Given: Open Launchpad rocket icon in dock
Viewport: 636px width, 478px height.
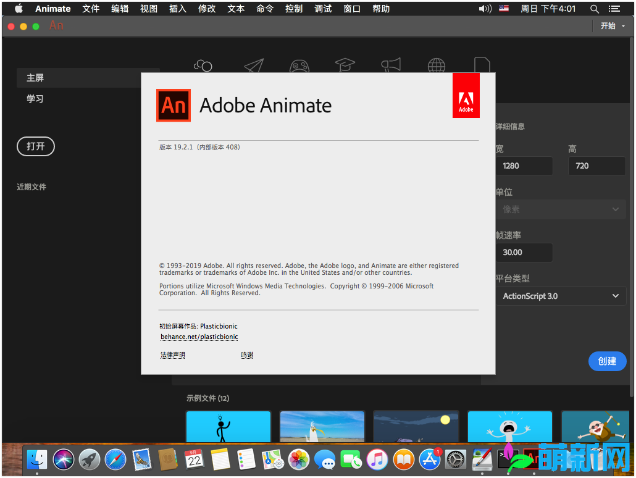Looking at the screenshot, I should tap(90, 459).
